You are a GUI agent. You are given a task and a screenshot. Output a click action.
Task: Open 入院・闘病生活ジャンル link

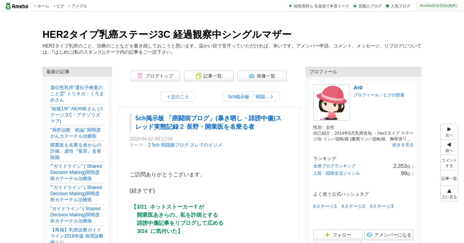pos(336,173)
